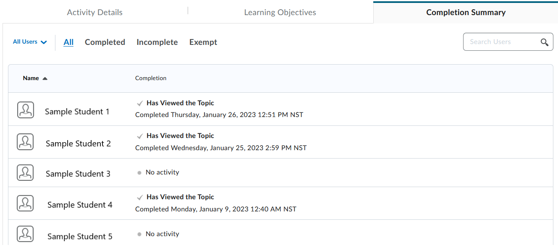558x250 pixels.
Task: Select the Completion Summary tab
Action: coord(466,12)
